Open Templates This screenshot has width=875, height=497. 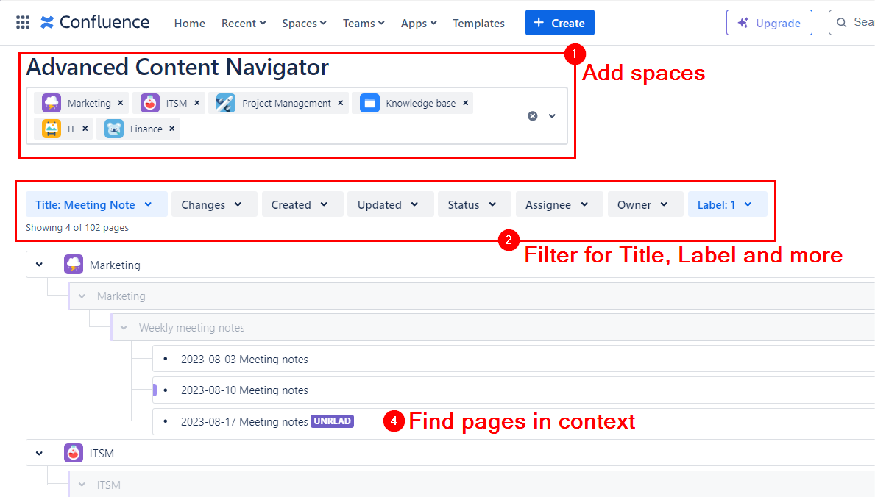click(x=479, y=24)
